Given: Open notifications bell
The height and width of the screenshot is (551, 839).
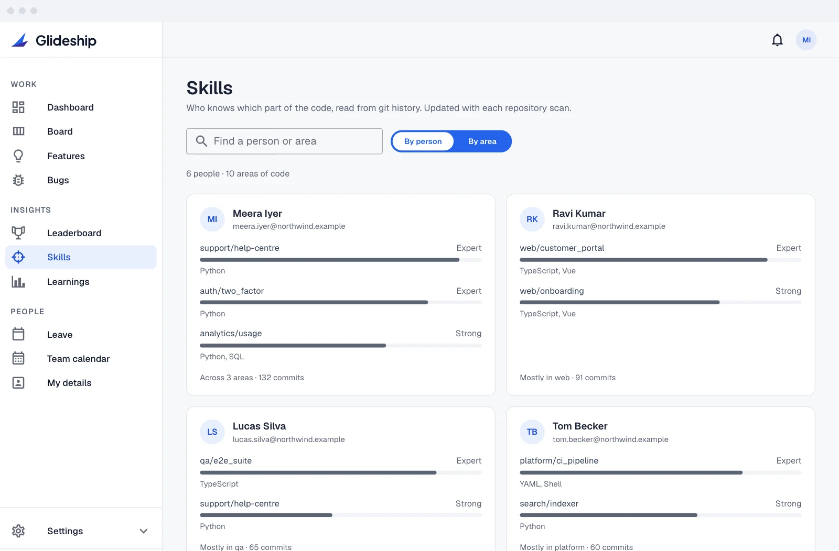Looking at the screenshot, I should coord(777,40).
